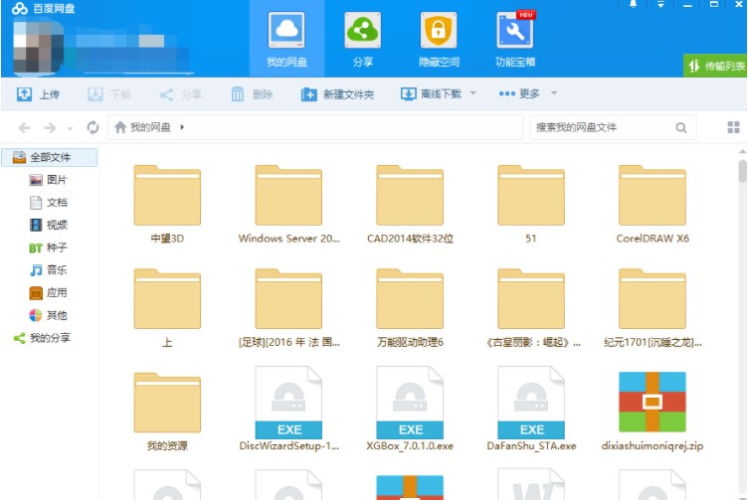Select the folder named 上

[x=167, y=309]
